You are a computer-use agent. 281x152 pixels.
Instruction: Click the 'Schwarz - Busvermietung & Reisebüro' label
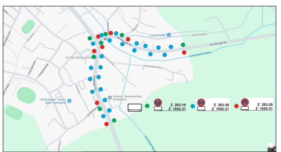coord(127,98)
